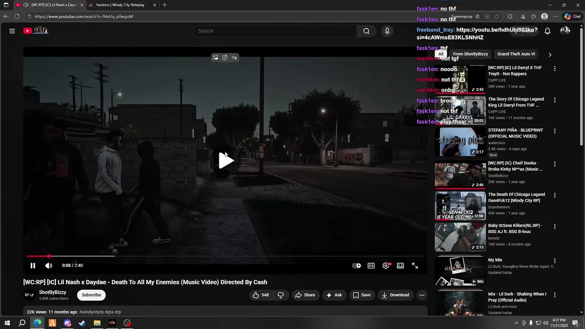Open options for Lil Darryl X THF TreyD video

tap(555, 69)
